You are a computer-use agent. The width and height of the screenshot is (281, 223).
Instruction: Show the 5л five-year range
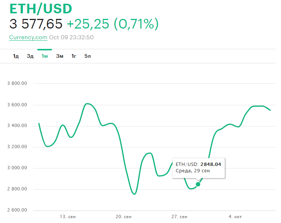pyautogui.click(x=87, y=56)
